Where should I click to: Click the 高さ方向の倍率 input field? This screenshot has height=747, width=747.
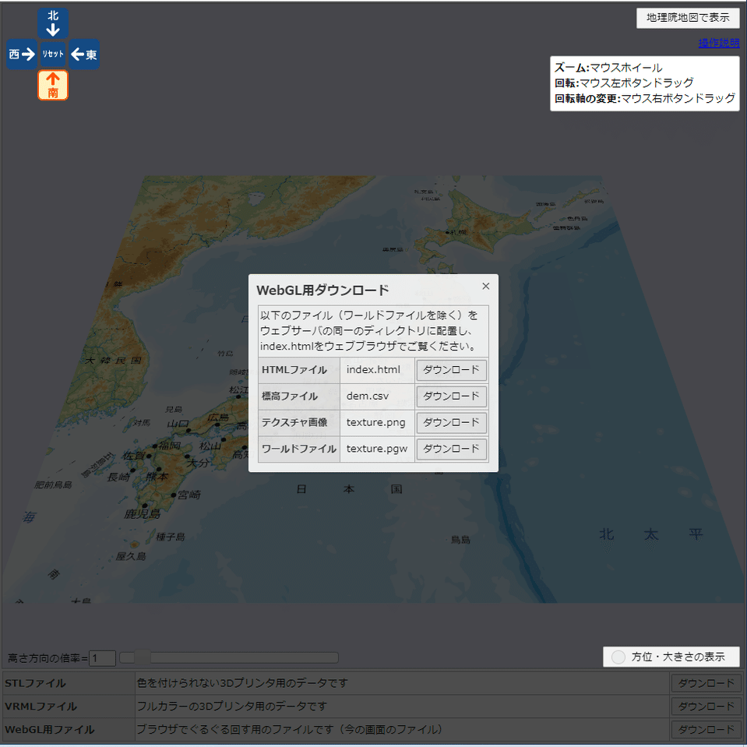102,657
